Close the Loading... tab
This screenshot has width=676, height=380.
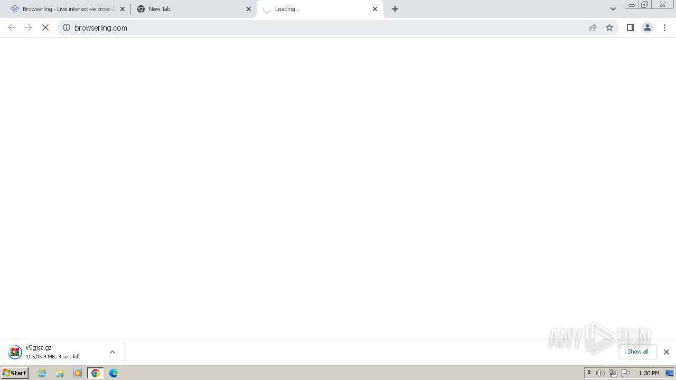pyautogui.click(x=375, y=9)
